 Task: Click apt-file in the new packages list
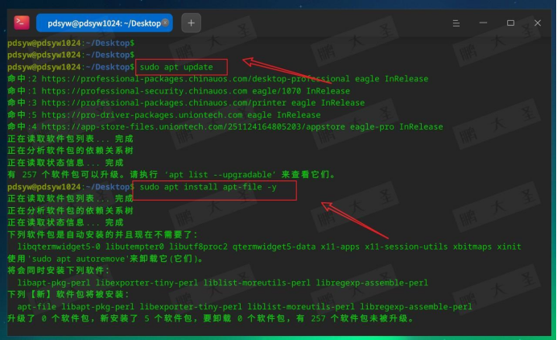point(36,307)
